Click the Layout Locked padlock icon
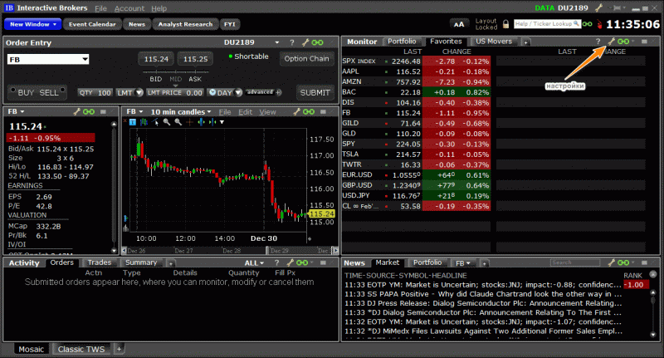The image size is (664, 358). [505, 24]
